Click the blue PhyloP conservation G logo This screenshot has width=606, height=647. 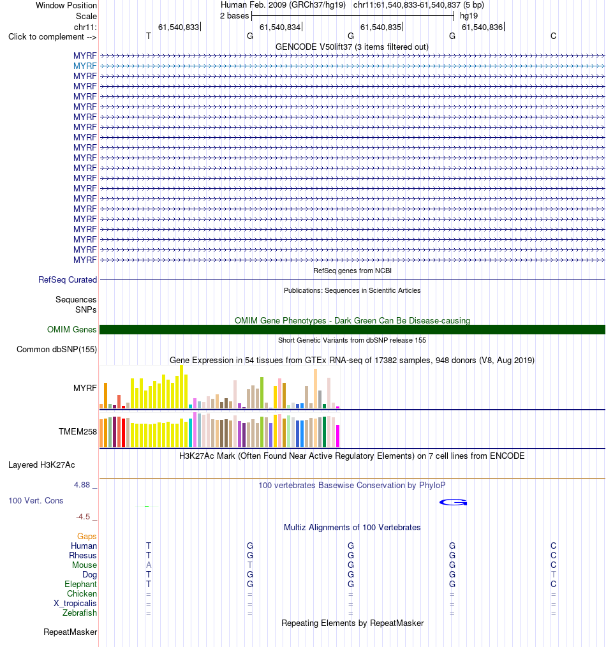[x=453, y=502]
